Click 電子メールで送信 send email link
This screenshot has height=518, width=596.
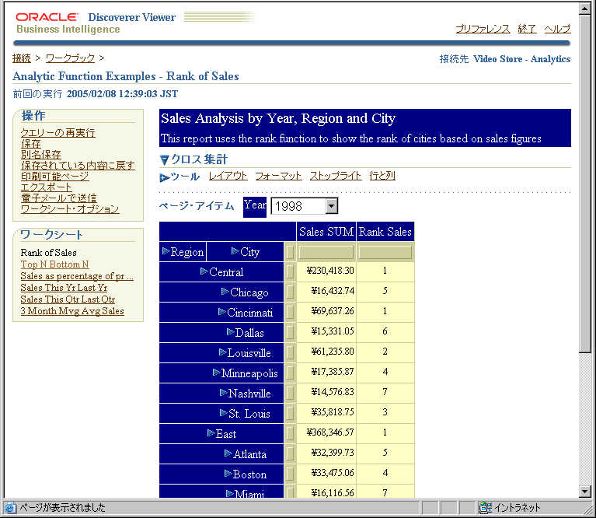click(59, 198)
